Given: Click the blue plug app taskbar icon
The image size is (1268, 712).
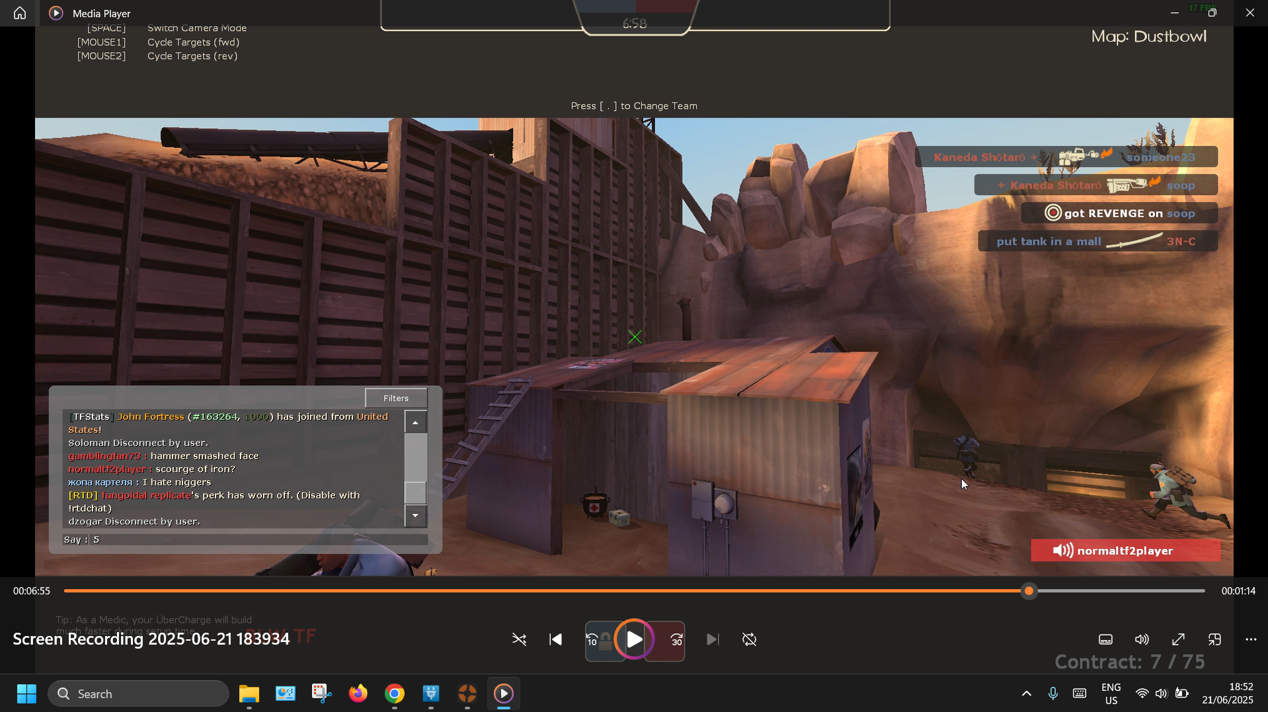Looking at the screenshot, I should point(431,694).
